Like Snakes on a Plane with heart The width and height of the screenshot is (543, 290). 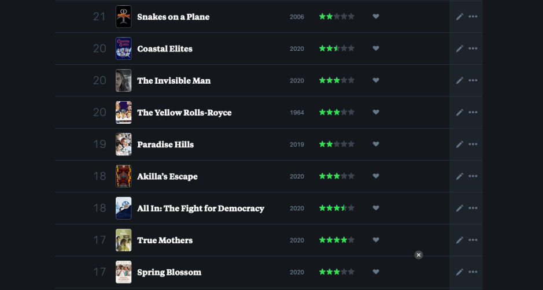coord(376,17)
